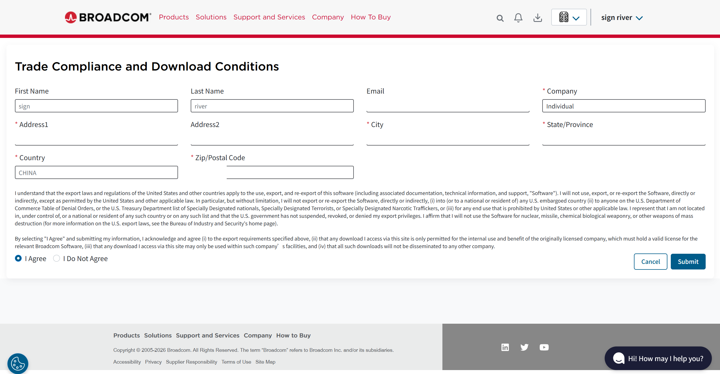The width and height of the screenshot is (720, 374).
Task: Select the I Agree radio button
Action: (x=18, y=259)
